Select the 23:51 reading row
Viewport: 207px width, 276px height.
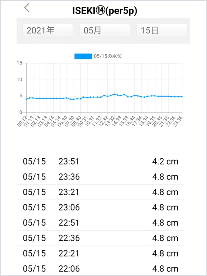(101, 162)
